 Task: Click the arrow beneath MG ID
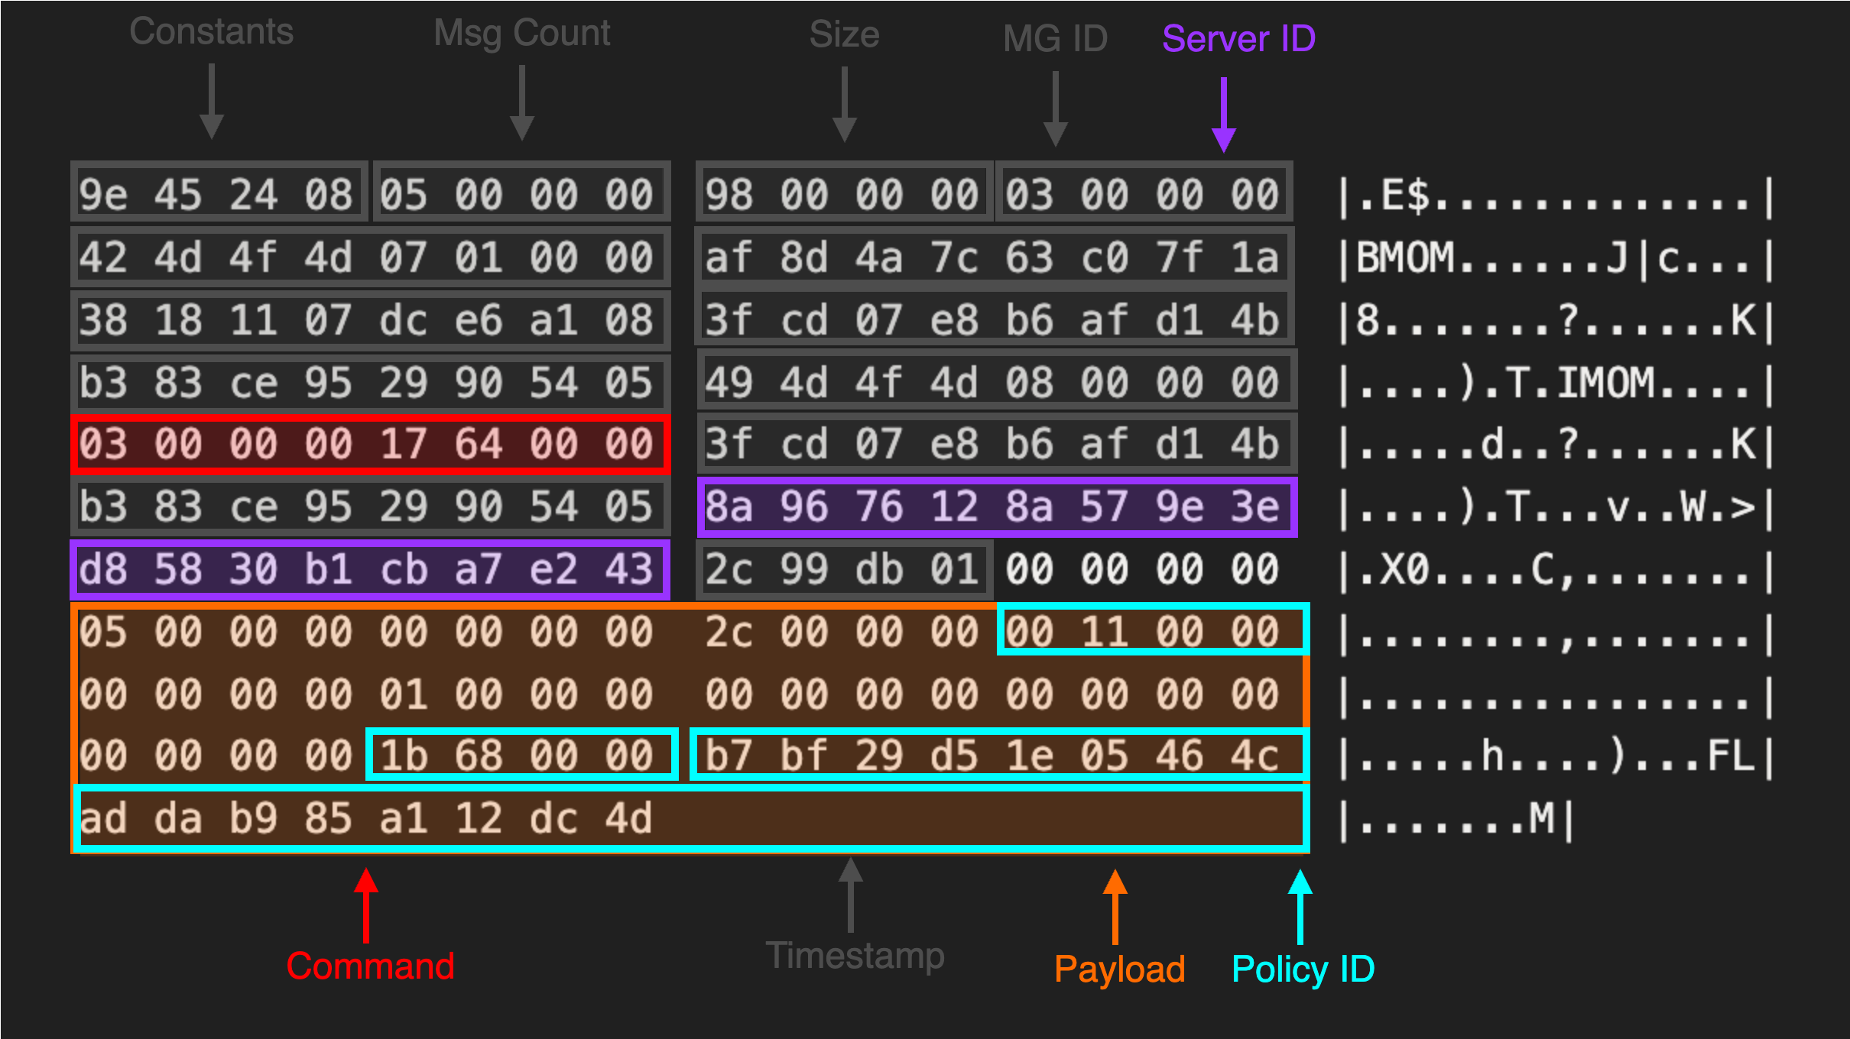pyautogui.click(x=1055, y=108)
